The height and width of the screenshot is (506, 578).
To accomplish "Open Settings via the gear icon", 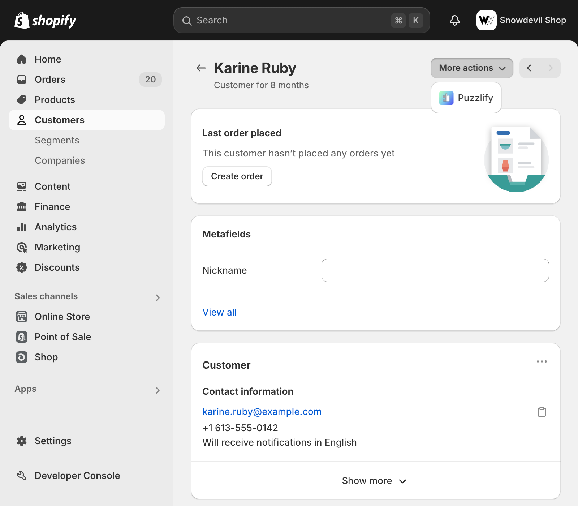I will (x=22, y=441).
